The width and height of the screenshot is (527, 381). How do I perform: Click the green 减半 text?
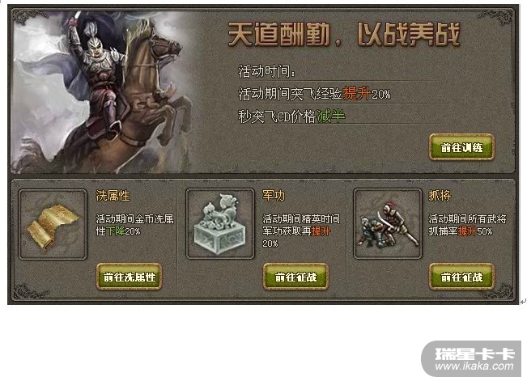331,116
